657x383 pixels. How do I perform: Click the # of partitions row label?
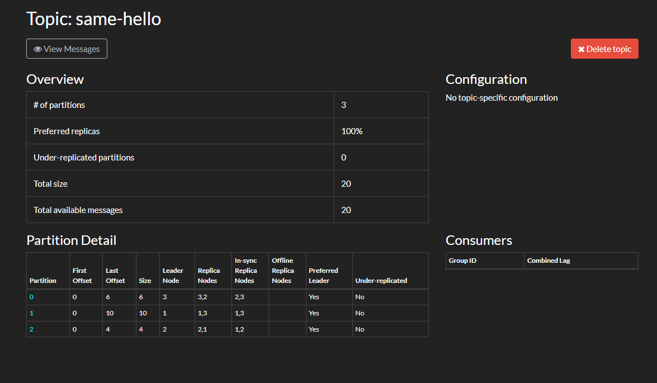click(59, 105)
